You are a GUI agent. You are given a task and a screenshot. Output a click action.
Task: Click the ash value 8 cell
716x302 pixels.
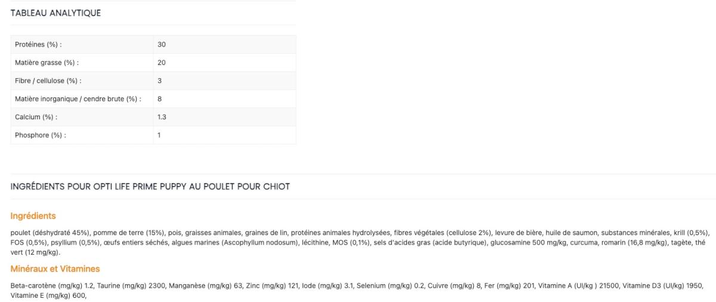[x=159, y=99]
